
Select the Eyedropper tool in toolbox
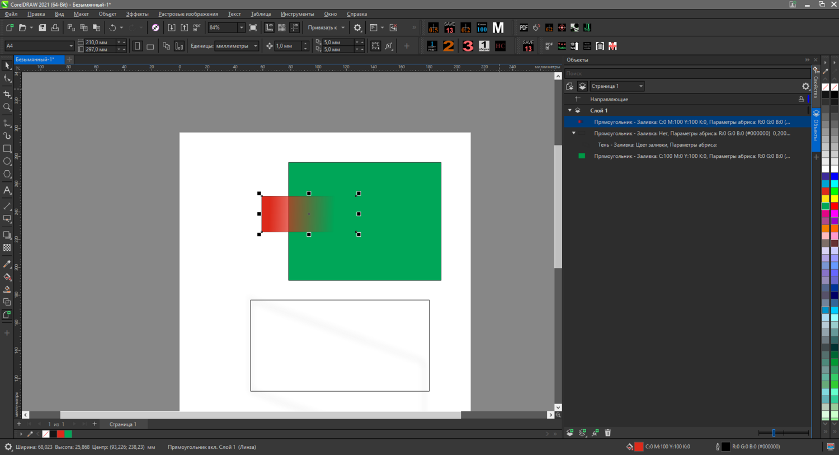7,264
